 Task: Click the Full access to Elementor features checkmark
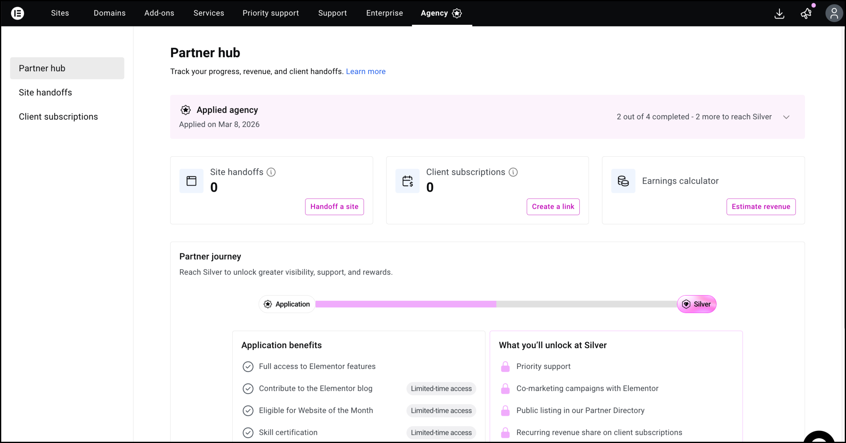pyautogui.click(x=248, y=366)
